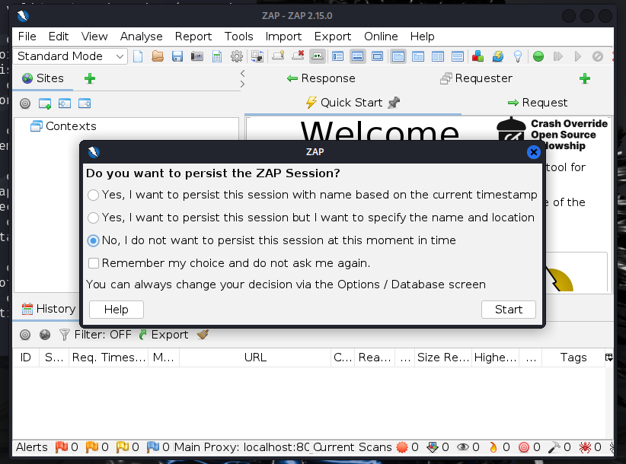
Task: Select the Full layout icon
Action: click(377, 56)
